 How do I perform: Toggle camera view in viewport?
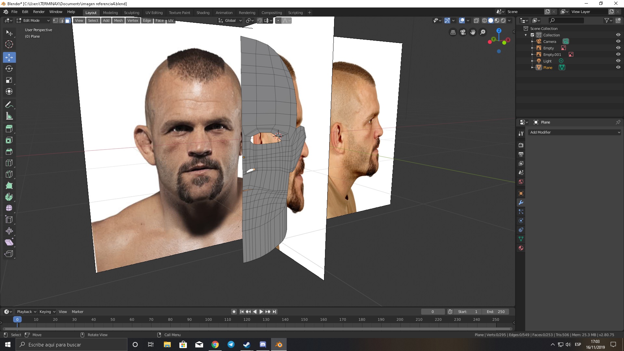[463, 32]
